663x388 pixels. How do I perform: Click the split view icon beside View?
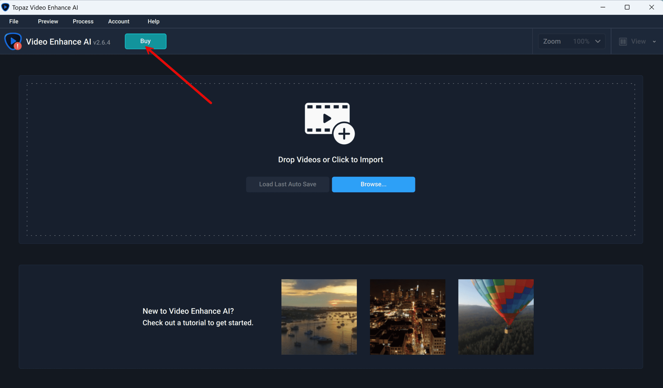click(x=623, y=41)
